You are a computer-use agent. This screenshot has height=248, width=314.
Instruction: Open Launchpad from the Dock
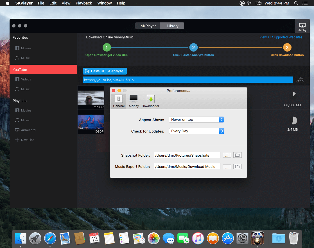click(35, 238)
